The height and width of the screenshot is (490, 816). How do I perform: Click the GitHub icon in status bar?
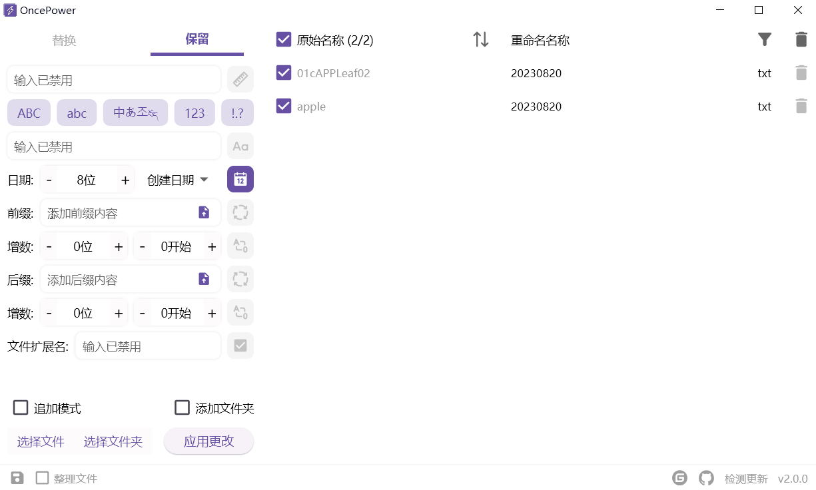[706, 478]
